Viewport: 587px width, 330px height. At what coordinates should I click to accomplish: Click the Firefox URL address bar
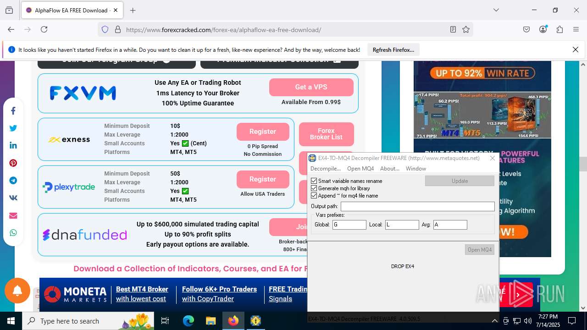pyautogui.click(x=284, y=30)
